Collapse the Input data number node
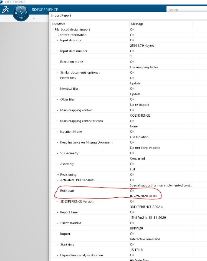Screen dimensions: 207x261 coord(58,51)
